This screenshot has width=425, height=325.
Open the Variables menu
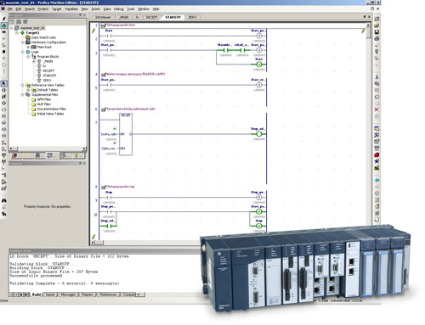coord(71,9)
